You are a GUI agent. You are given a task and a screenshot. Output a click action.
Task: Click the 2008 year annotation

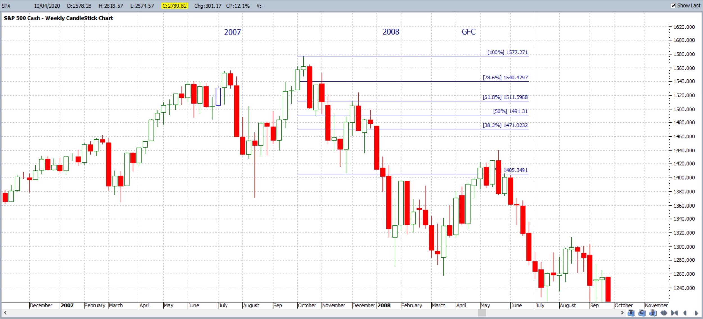391,32
